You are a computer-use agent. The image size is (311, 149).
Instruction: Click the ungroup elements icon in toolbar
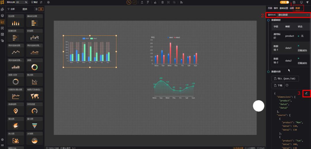[174, 2]
